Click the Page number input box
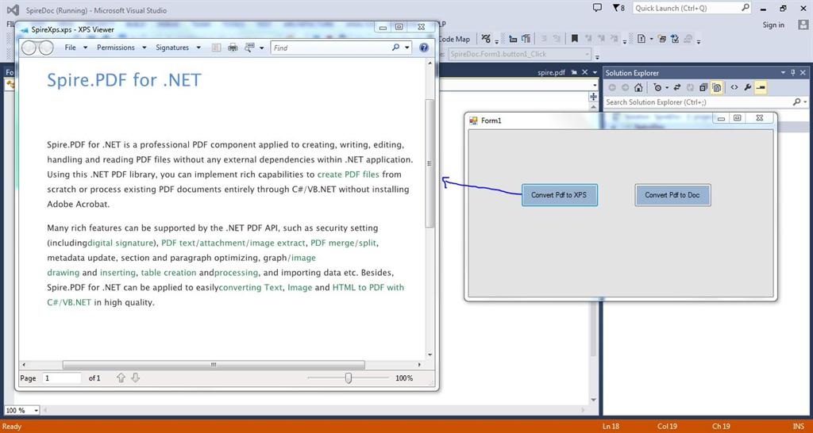 click(x=62, y=378)
